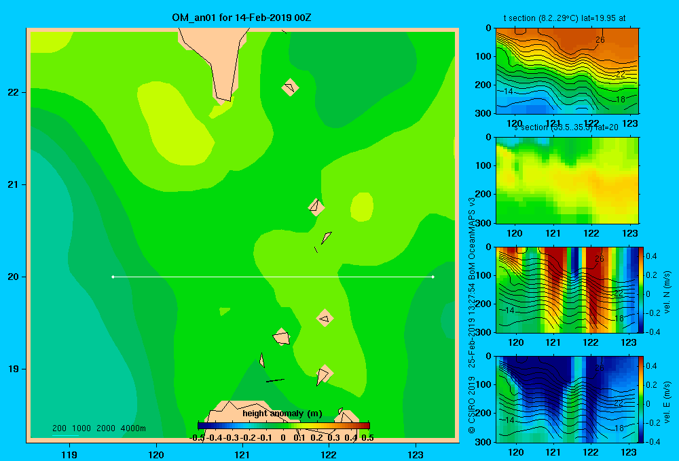This screenshot has width=679, height=461.
Task: Click longitude label 121 under the main map
Action: click(x=242, y=455)
